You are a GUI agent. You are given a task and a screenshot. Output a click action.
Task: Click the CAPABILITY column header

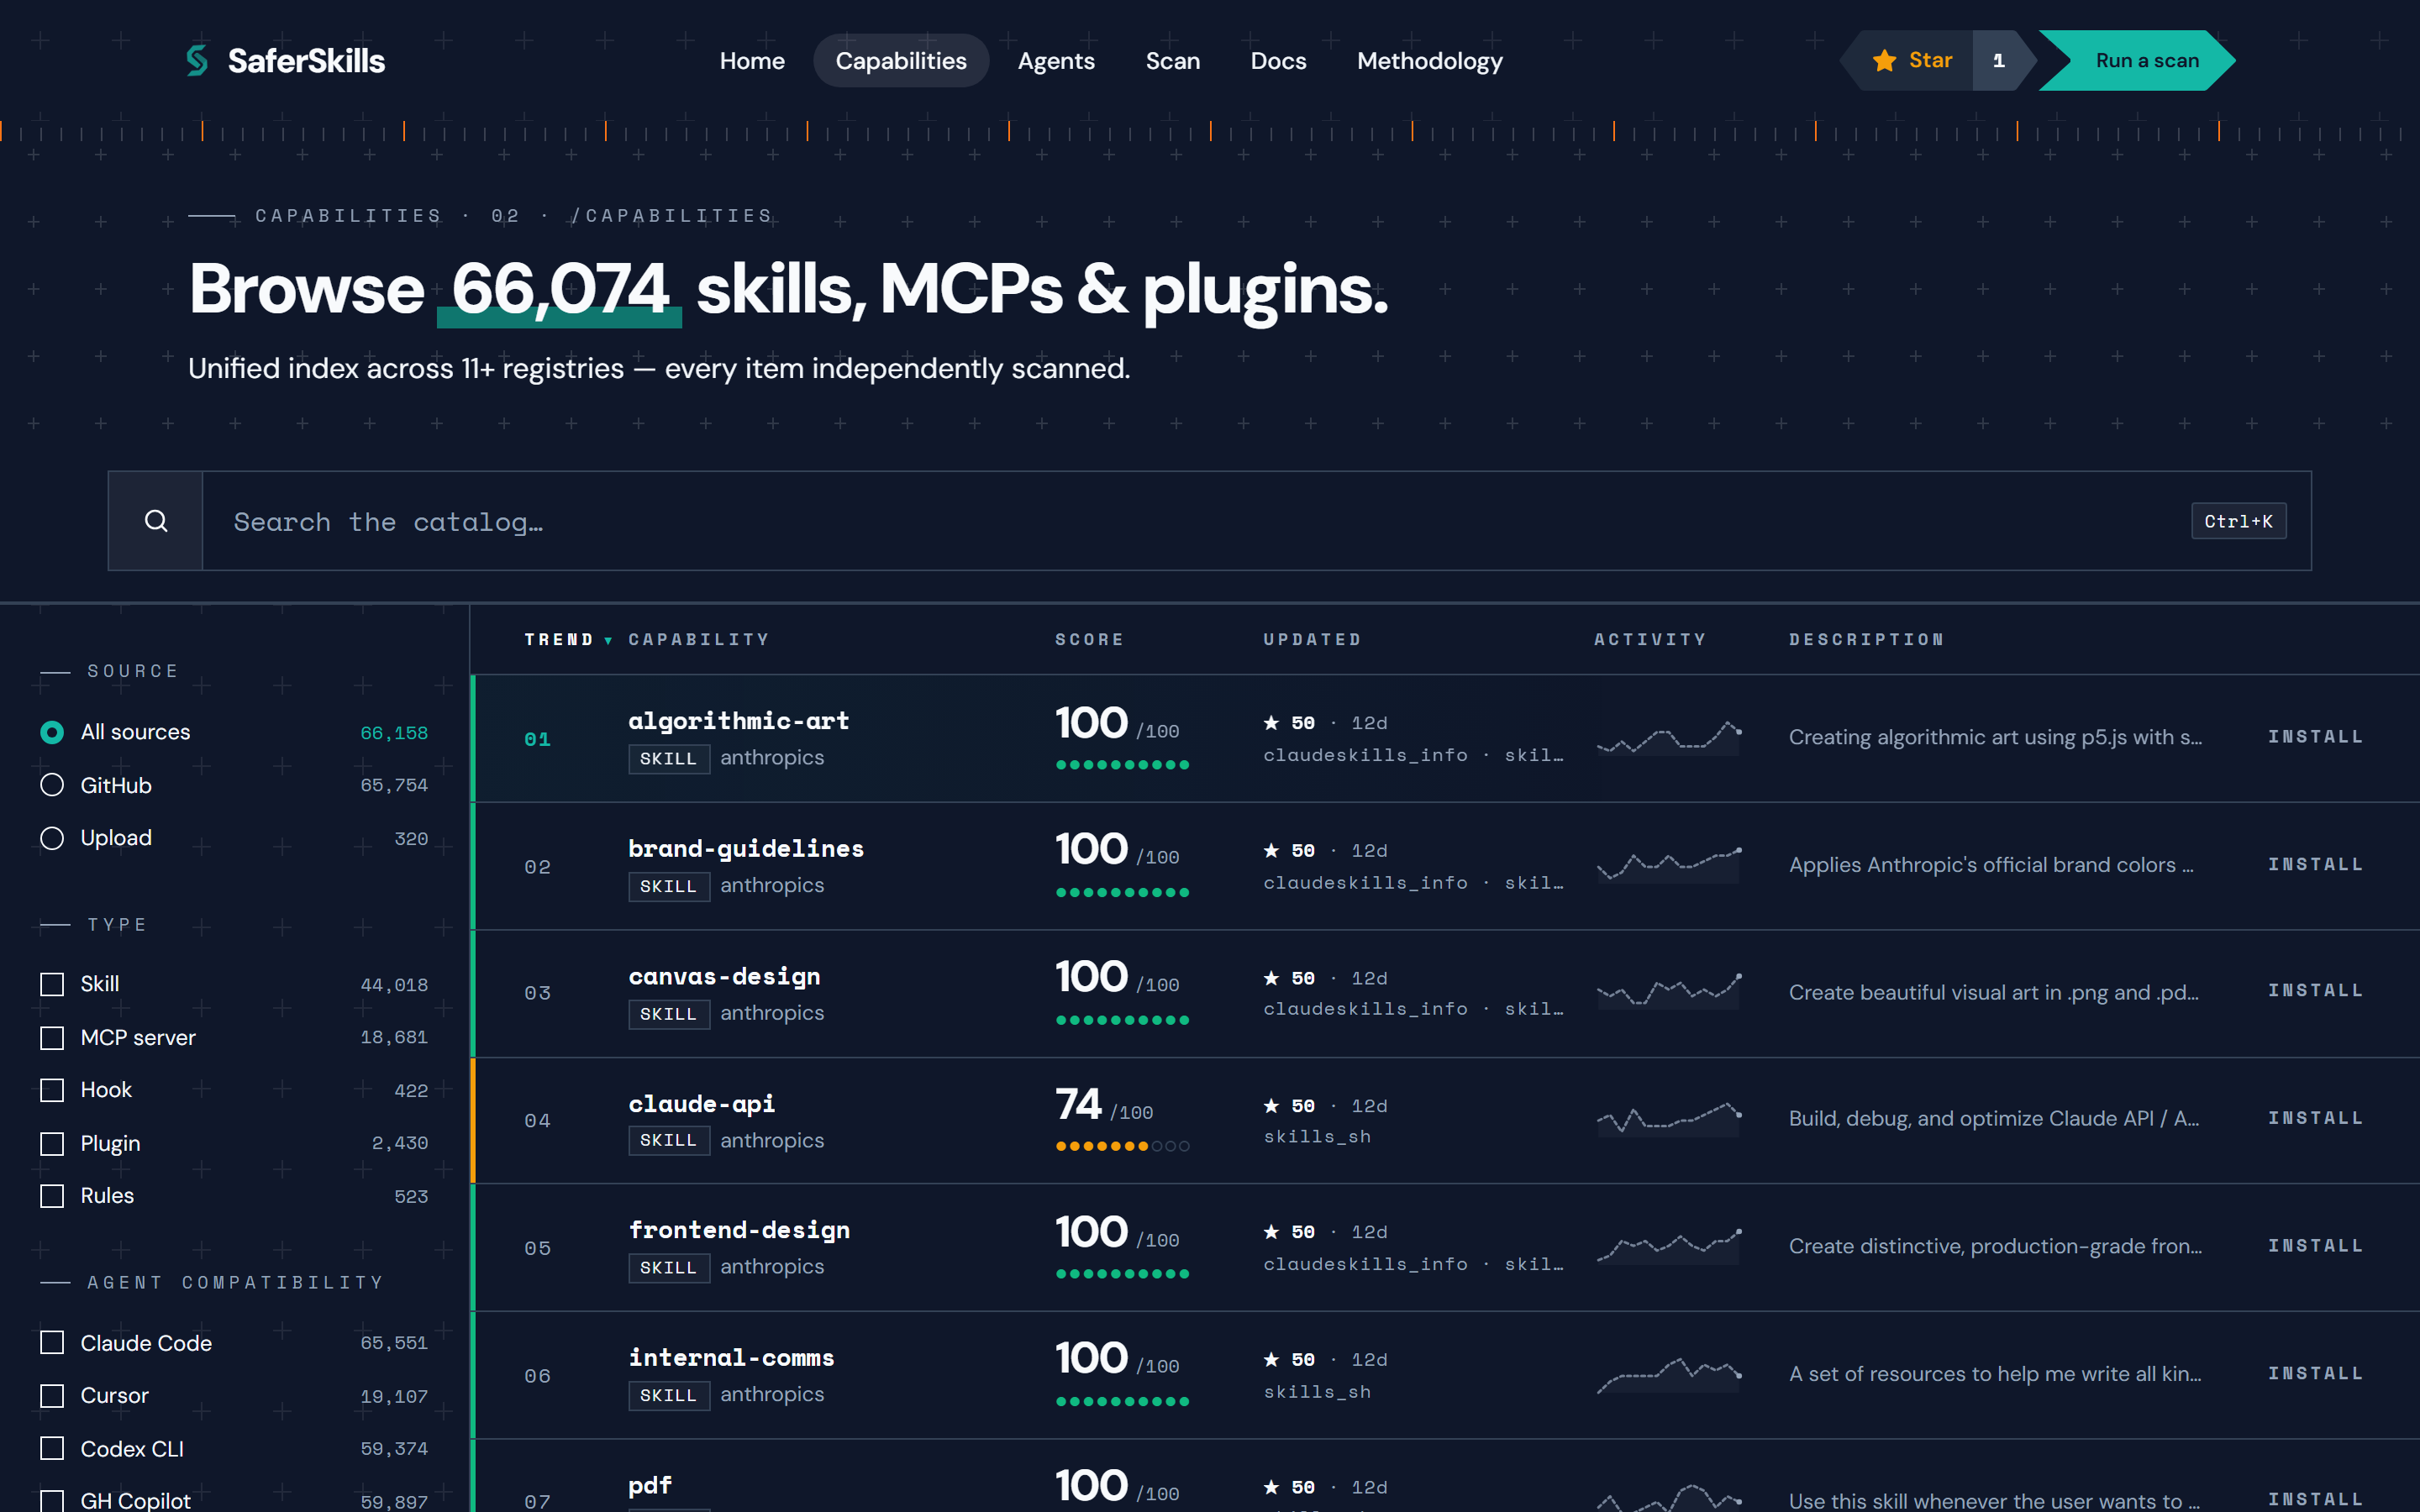pos(699,640)
